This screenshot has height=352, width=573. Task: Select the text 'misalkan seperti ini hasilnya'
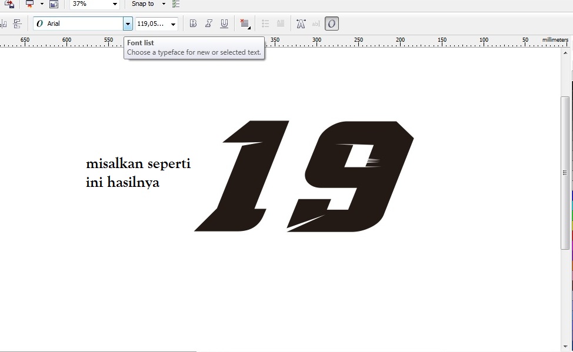click(x=138, y=173)
